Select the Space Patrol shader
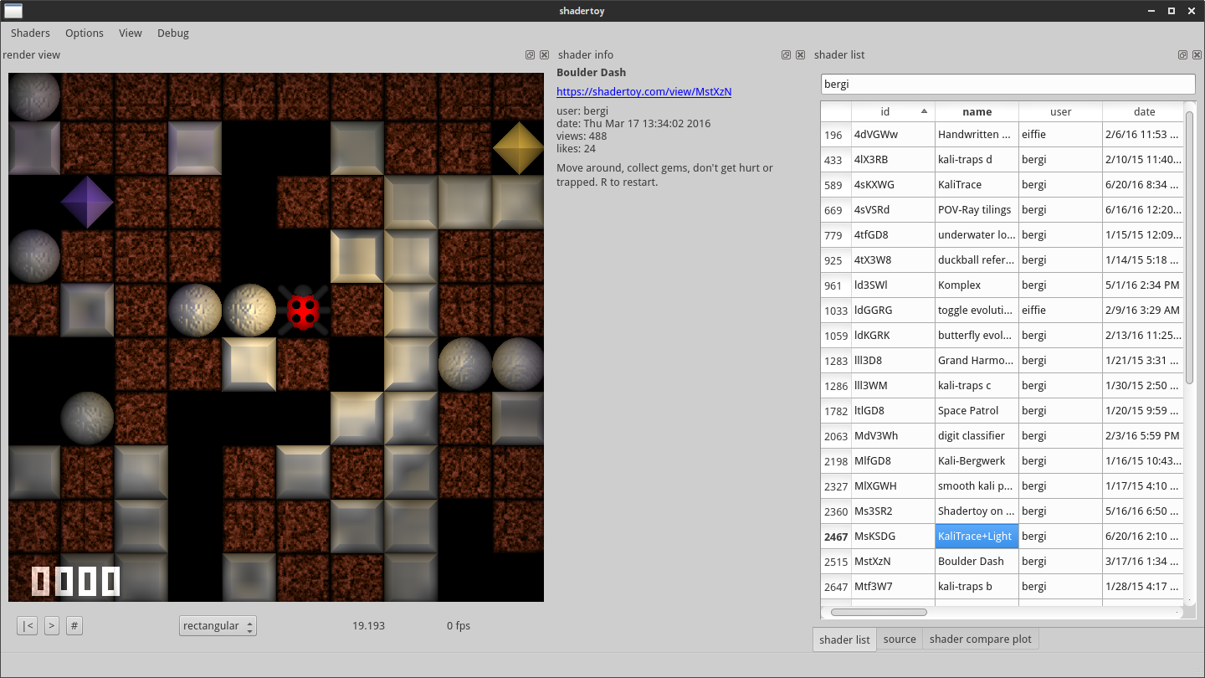The height and width of the screenshot is (678, 1205). tap(977, 410)
